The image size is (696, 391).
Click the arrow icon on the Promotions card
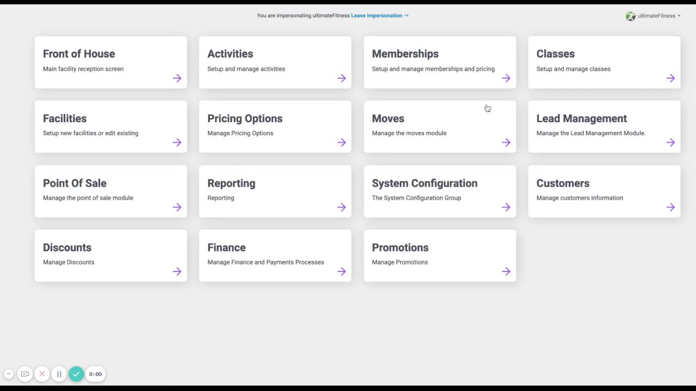506,272
